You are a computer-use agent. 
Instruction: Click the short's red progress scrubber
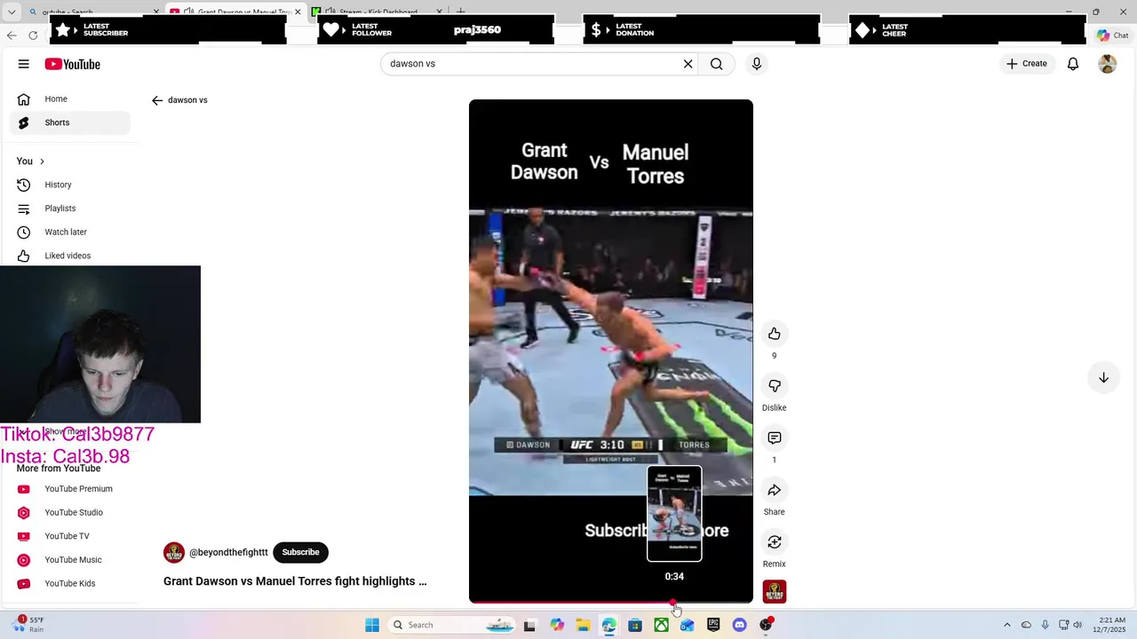tap(672, 603)
